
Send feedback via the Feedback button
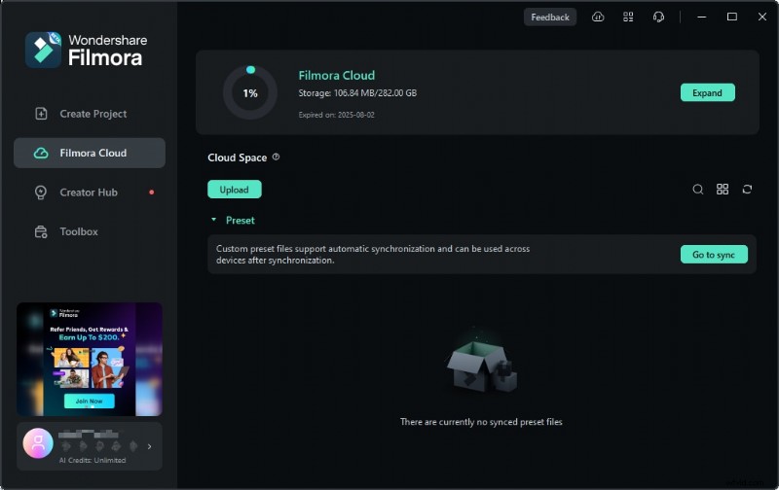(x=550, y=17)
